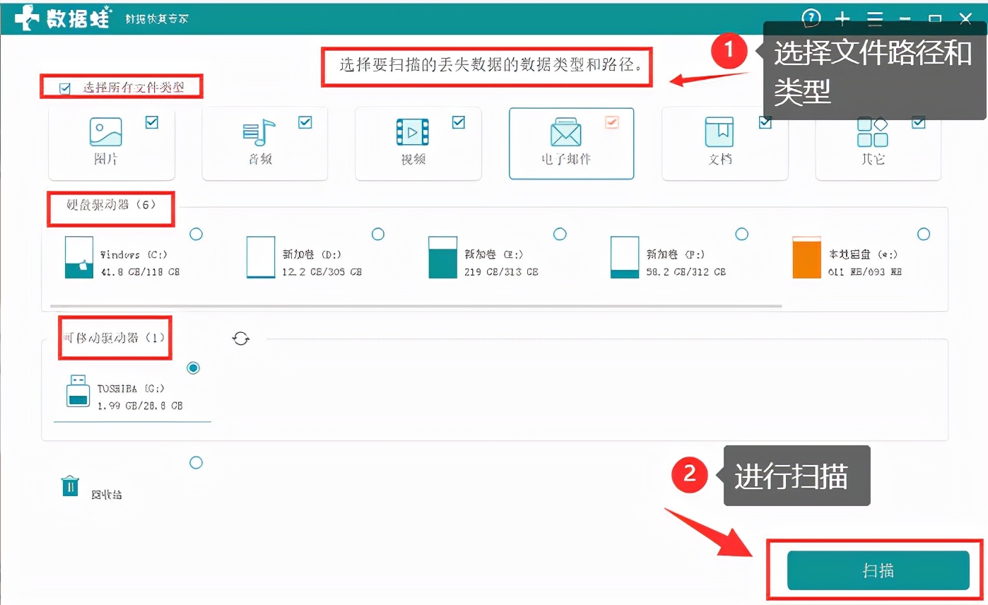Viewport: 988px width, 605px height.
Task: Select the TOSHIBA (G:) removable drive
Action: coord(193,368)
